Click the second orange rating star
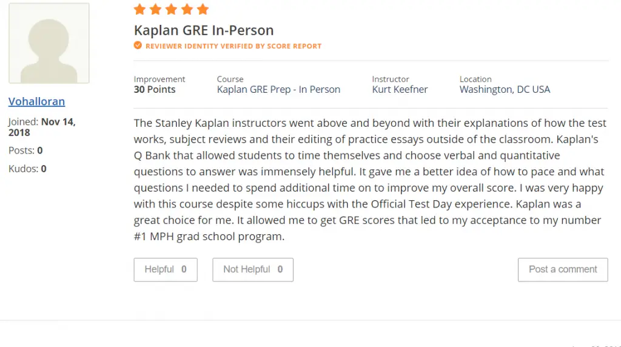Image resolution: width=621 pixels, height=347 pixels. click(156, 9)
